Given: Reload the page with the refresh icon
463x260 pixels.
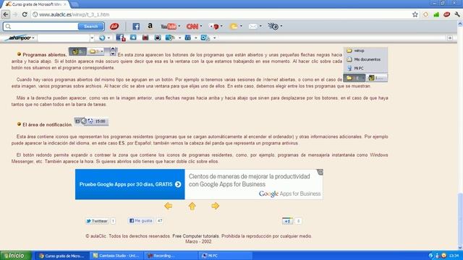Looking at the screenshot, I should coord(25,14).
